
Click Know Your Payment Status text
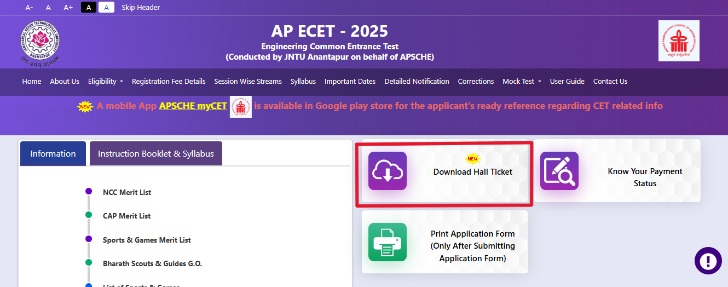(x=645, y=177)
